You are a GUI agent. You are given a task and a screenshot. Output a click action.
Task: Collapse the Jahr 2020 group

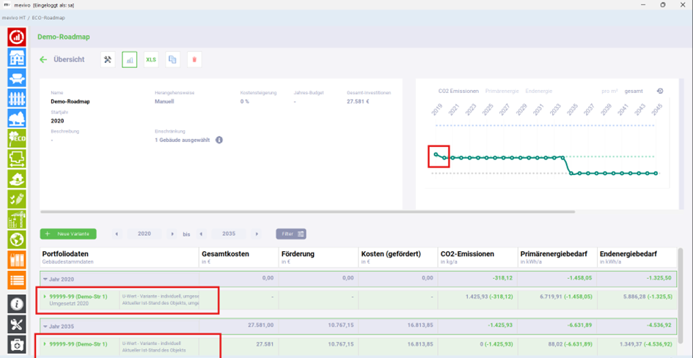pos(45,279)
